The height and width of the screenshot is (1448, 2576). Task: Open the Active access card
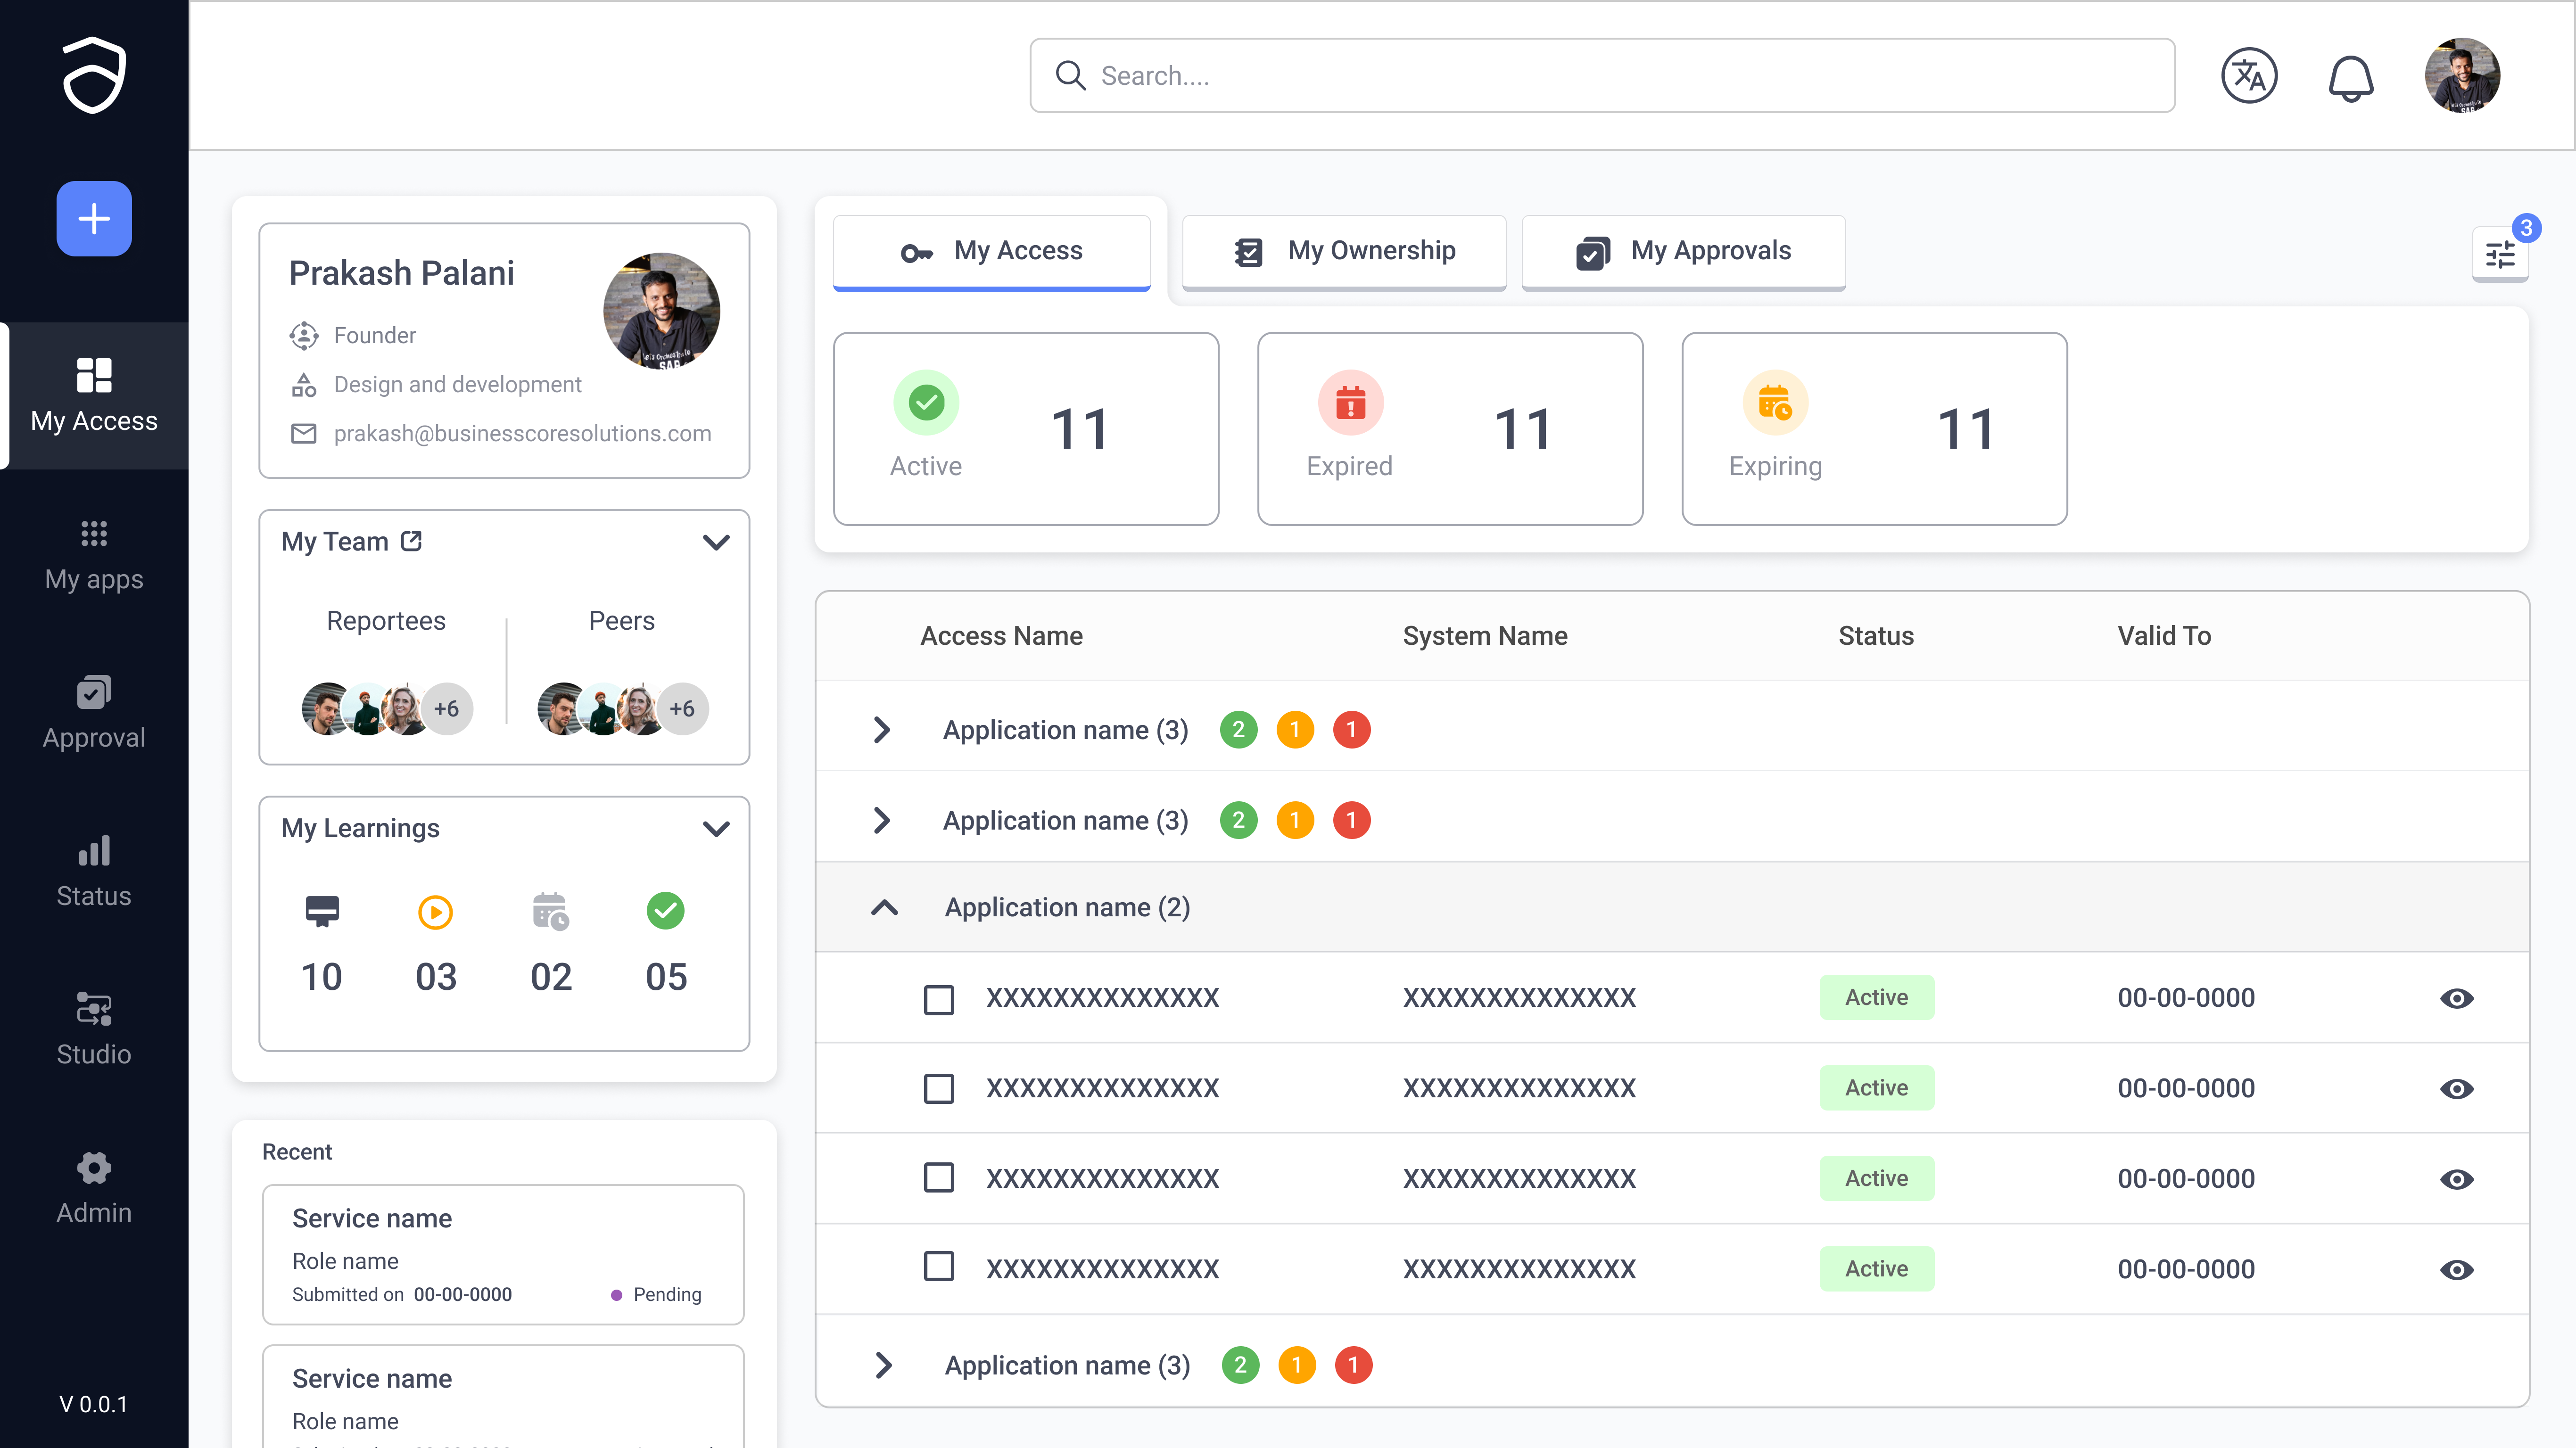click(1026, 428)
